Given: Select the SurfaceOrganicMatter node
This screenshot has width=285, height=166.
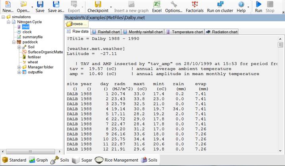Looking at the screenshot, I should pos(45,52).
